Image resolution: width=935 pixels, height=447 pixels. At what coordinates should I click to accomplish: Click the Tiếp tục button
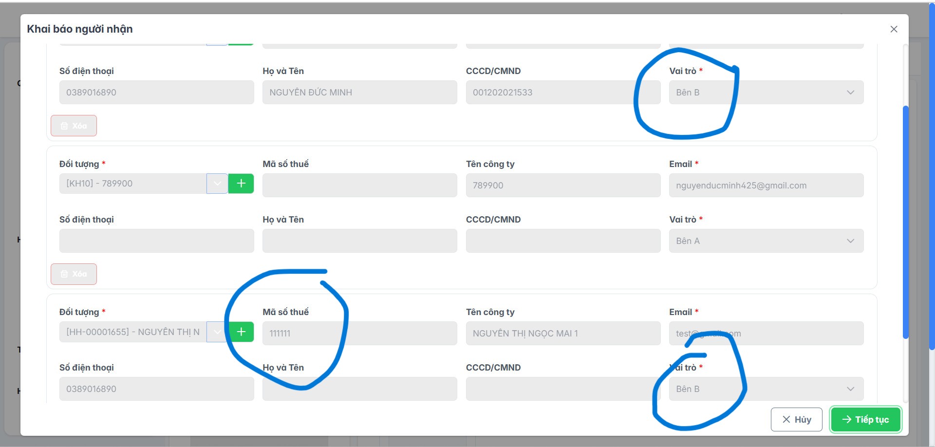pos(866,420)
